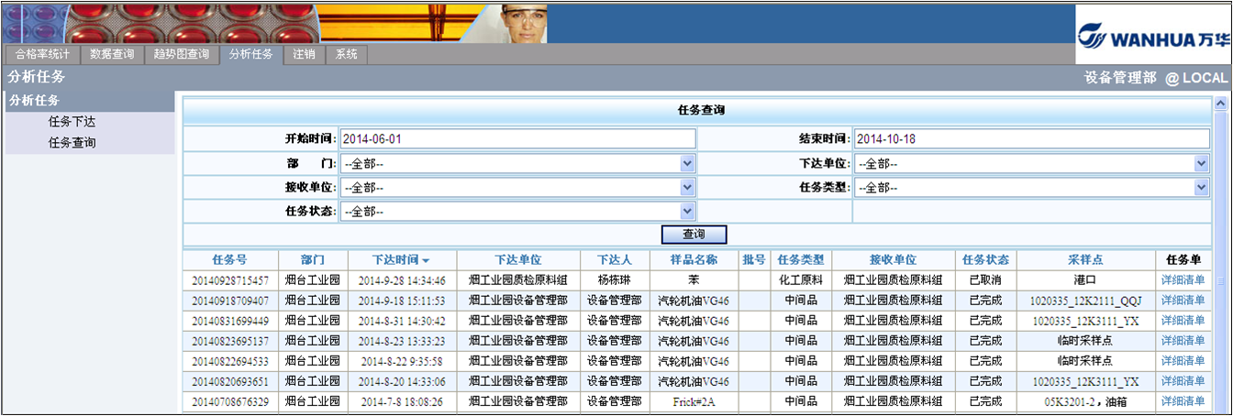Select 任务下达 in the sidebar
The width and height of the screenshot is (1233, 416).
click(x=72, y=121)
